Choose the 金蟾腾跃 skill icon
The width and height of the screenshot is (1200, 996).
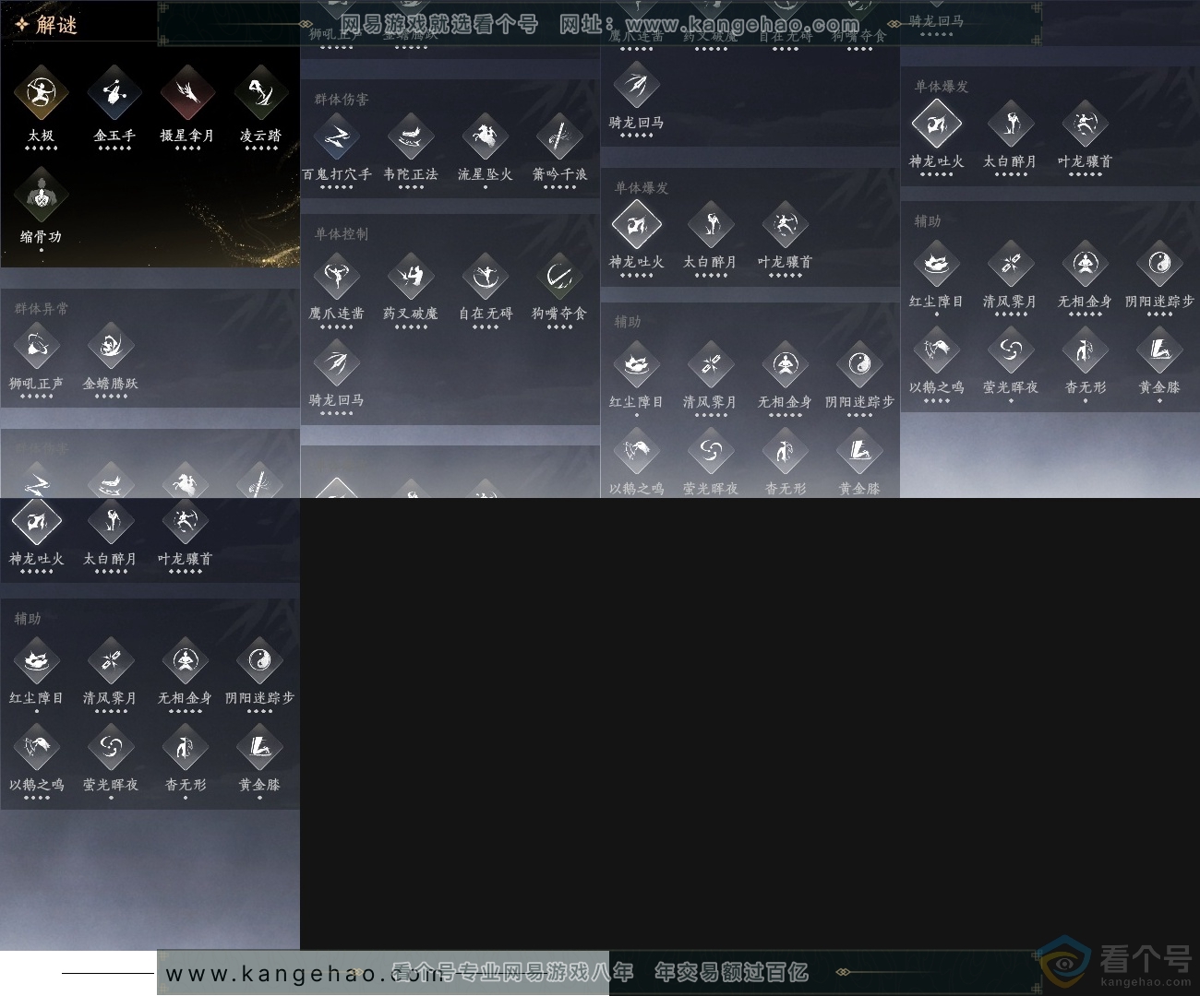111,347
